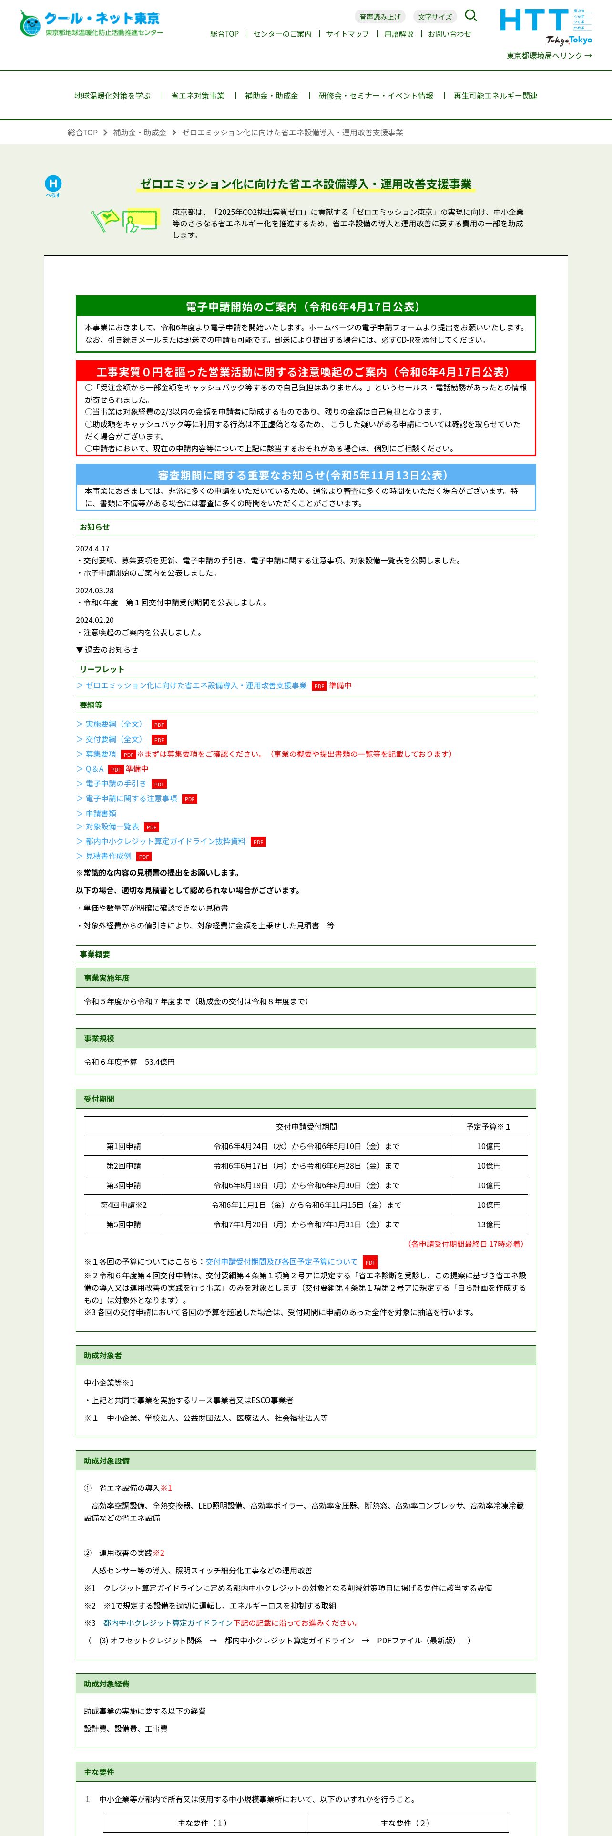Image resolution: width=612 pixels, height=1836 pixels.
Task: Click 文字サイズ button
Action: point(435,16)
